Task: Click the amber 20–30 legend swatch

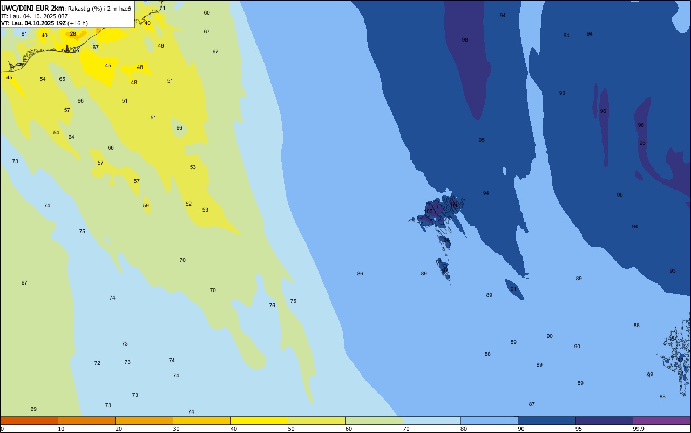Action: click(144, 421)
